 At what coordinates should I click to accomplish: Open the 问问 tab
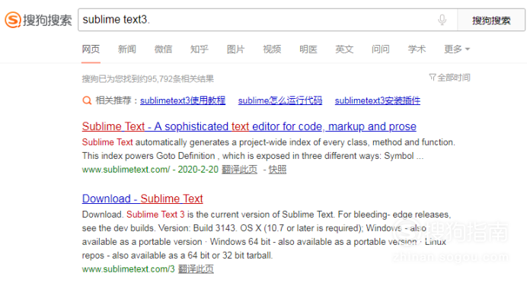pyautogui.click(x=381, y=49)
